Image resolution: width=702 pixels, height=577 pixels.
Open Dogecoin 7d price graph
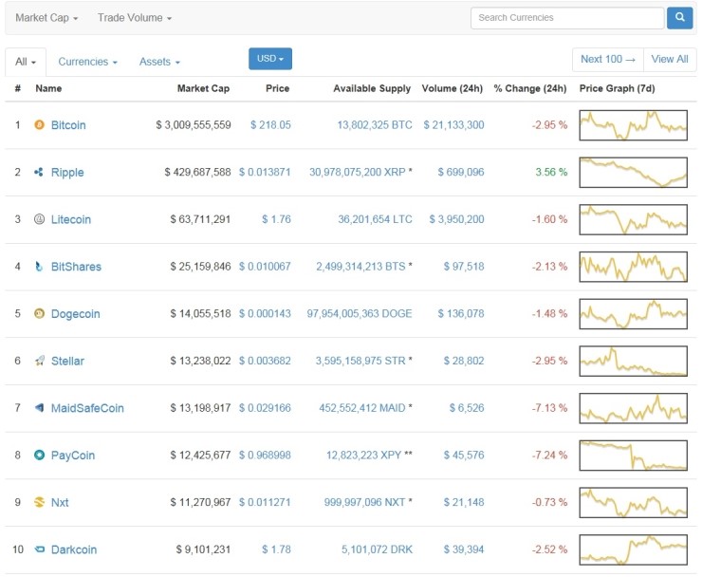coord(633,313)
